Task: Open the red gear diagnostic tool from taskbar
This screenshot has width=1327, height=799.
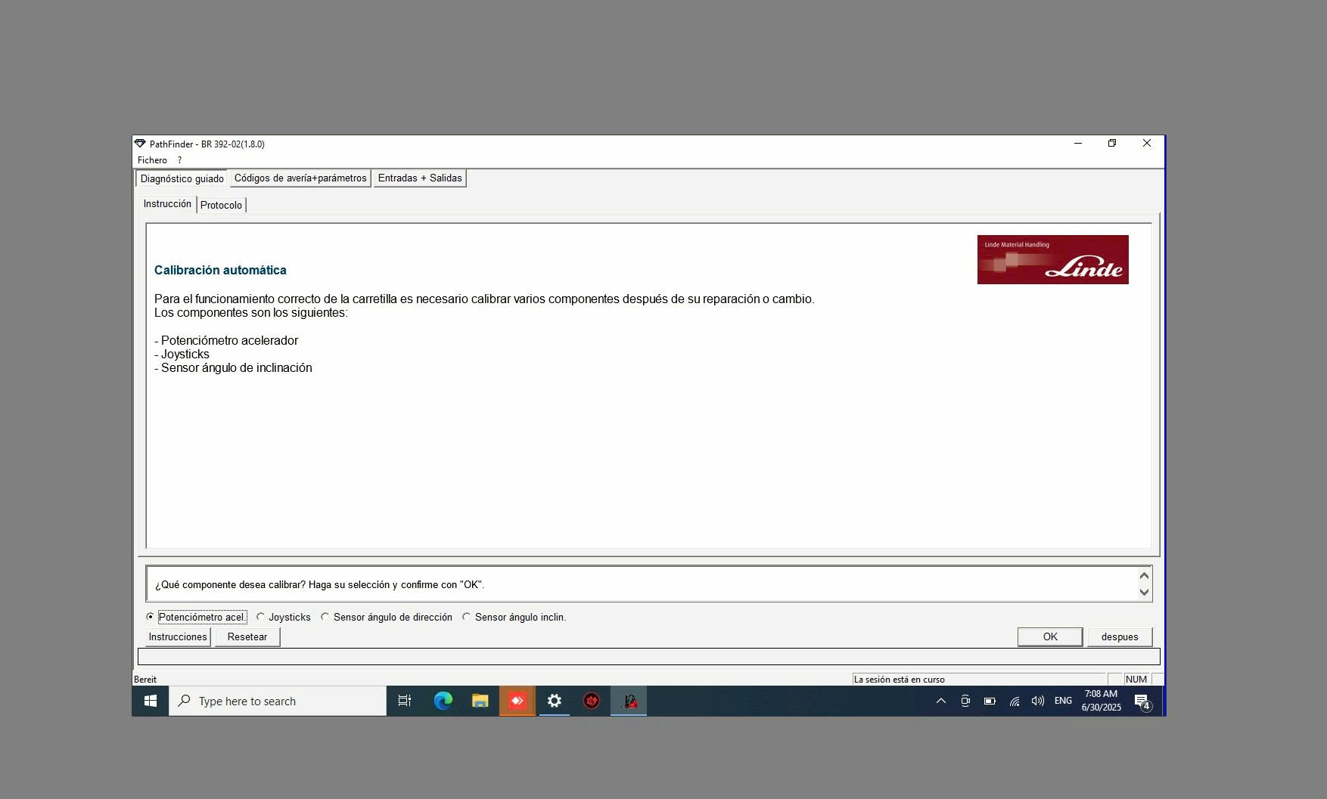Action: [591, 701]
